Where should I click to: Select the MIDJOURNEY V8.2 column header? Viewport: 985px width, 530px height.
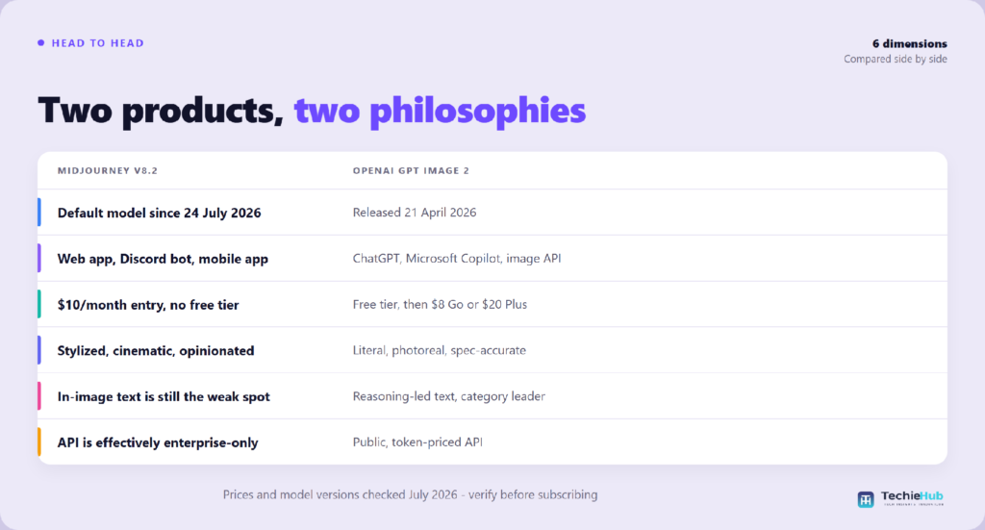point(108,170)
